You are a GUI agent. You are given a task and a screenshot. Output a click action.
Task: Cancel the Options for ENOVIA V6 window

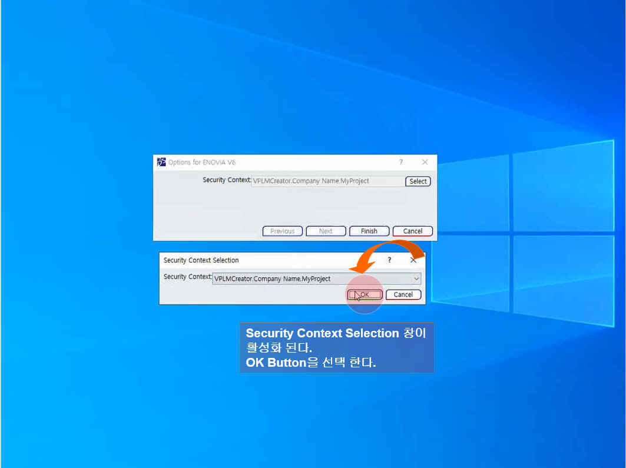pyautogui.click(x=412, y=231)
